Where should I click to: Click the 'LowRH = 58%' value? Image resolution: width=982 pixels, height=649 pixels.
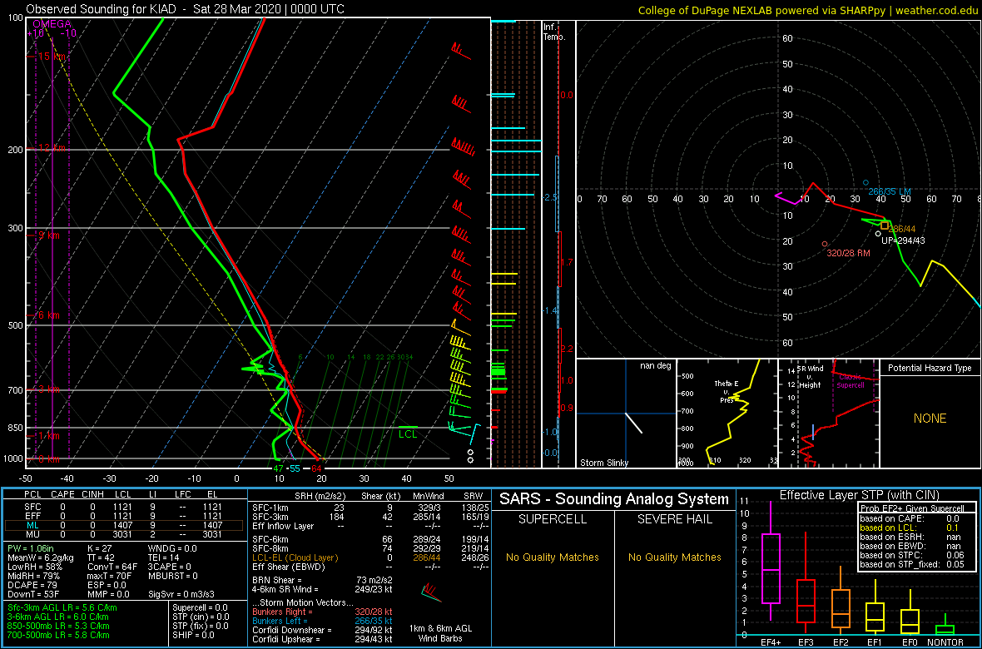[x=34, y=567]
